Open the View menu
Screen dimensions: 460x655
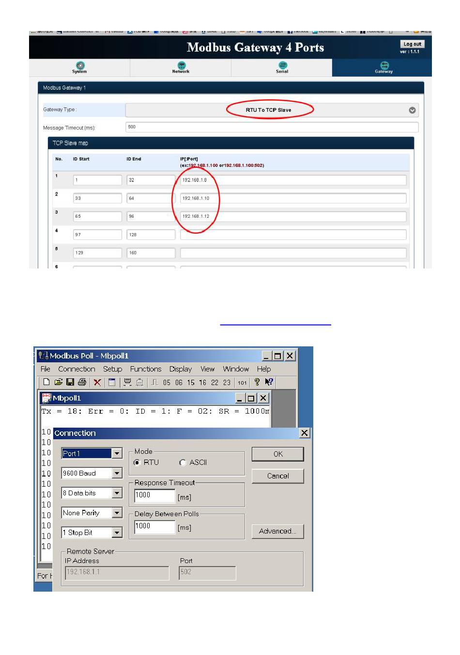click(x=207, y=369)
